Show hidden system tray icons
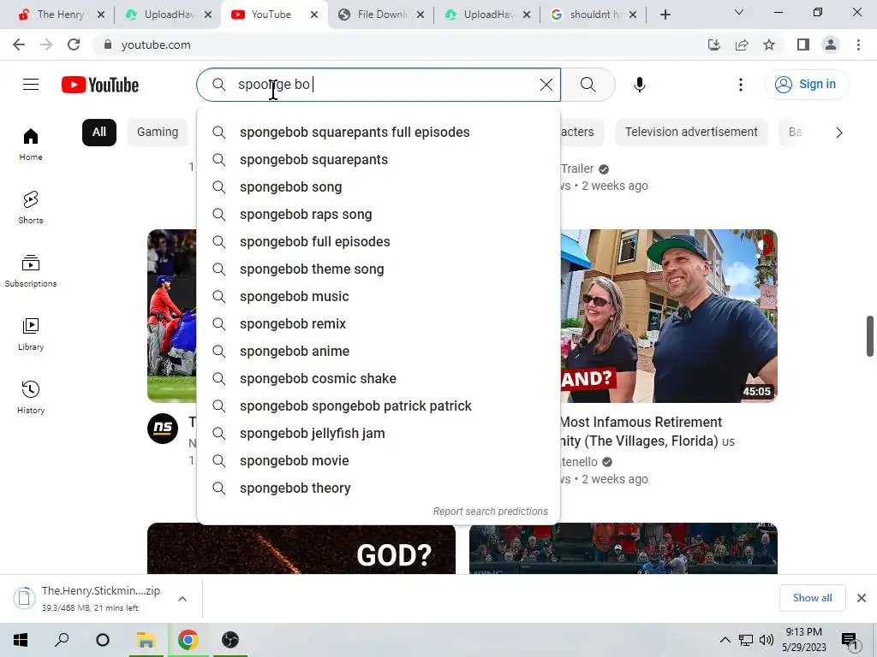Screen dimensions: 877x657 (725, 640)
